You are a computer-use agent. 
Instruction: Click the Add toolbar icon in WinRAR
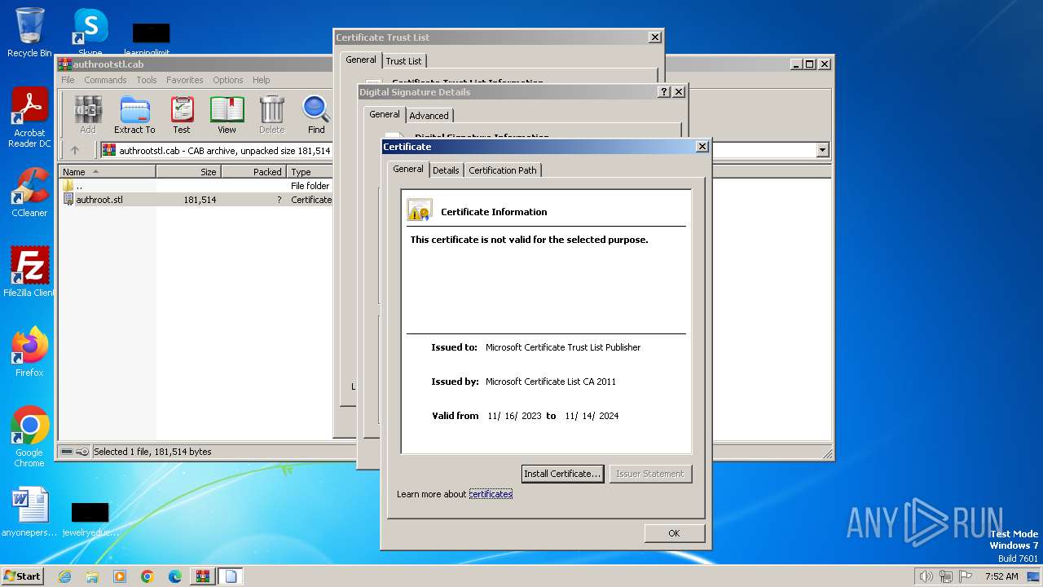(x=88, y=115)
